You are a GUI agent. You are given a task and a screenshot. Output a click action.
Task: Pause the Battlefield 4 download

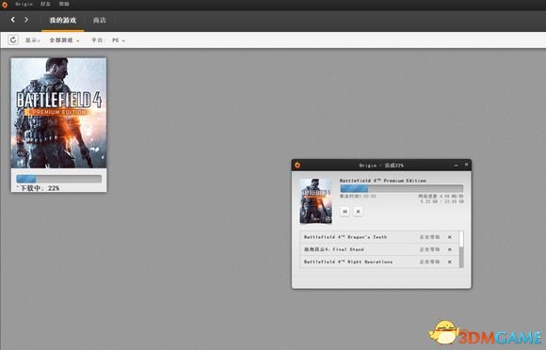click(x=345, y=211)
